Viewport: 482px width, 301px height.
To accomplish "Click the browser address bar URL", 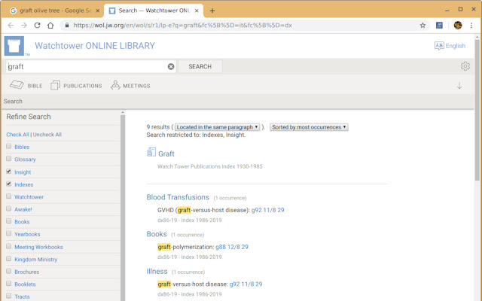I will 182,25.
